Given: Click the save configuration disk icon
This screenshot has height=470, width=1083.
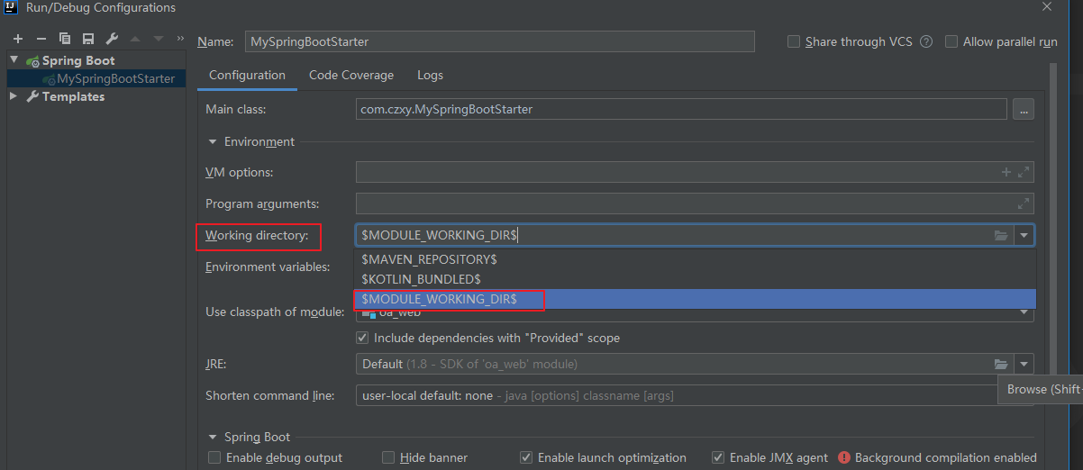Looking at the screenshot, I should (x=88, y=39).
